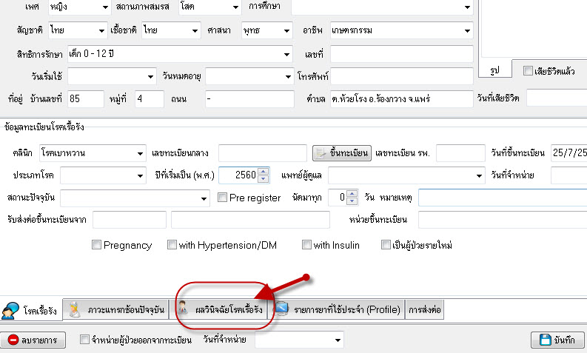Click the red delete icon on ลบรายการ
Screen dimensions: 587x353
[x=13, y=340]
